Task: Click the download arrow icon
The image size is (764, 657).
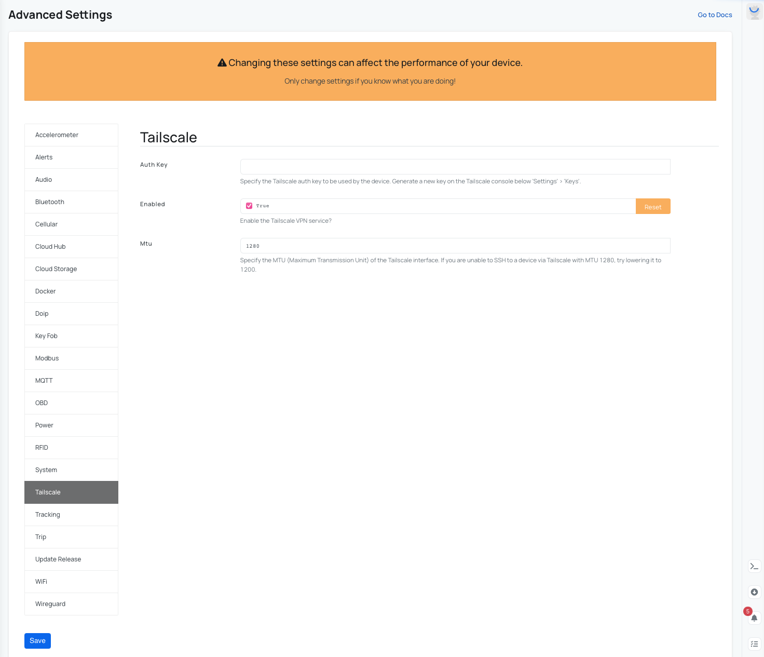Action: point(754,592)
